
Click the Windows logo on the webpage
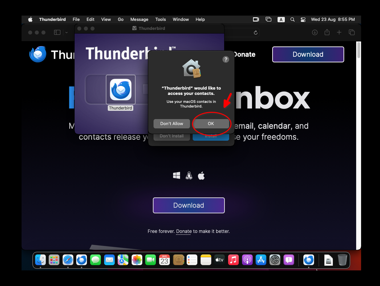177,176
